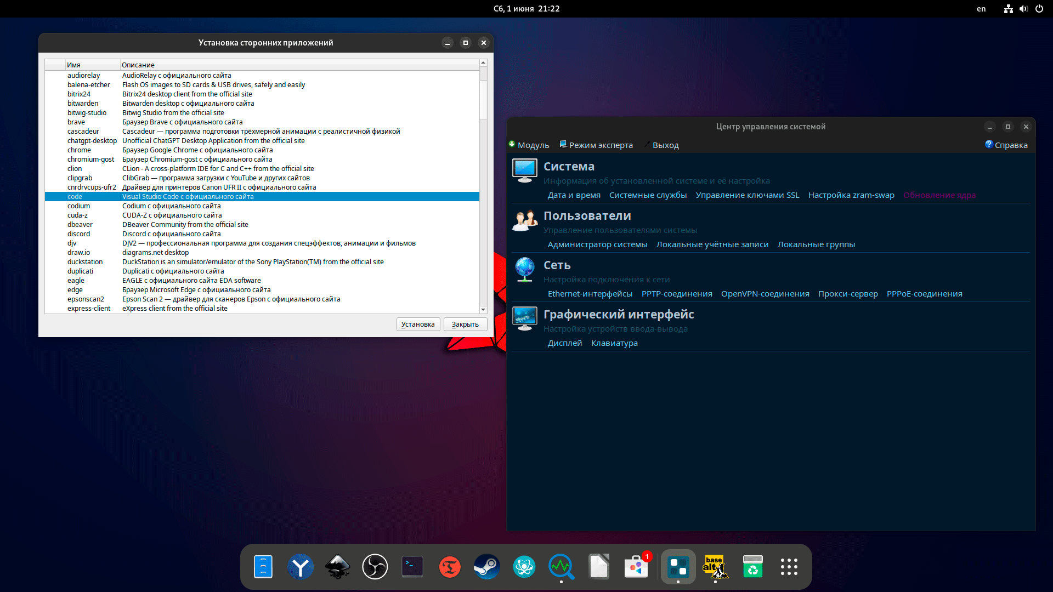
Task: Open the Модуль menu
Action: (x=529, y=145)
